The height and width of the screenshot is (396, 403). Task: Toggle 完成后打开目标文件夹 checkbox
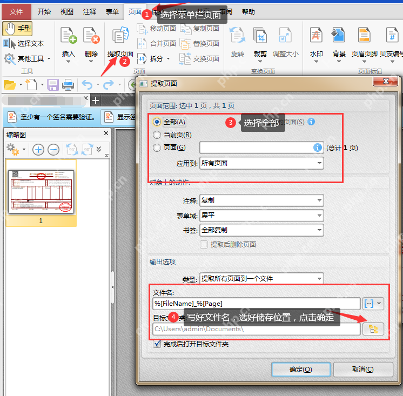coord(157,344)
